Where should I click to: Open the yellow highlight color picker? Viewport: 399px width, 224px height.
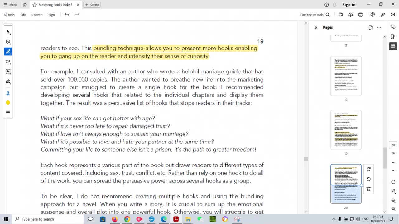(8, 103)
